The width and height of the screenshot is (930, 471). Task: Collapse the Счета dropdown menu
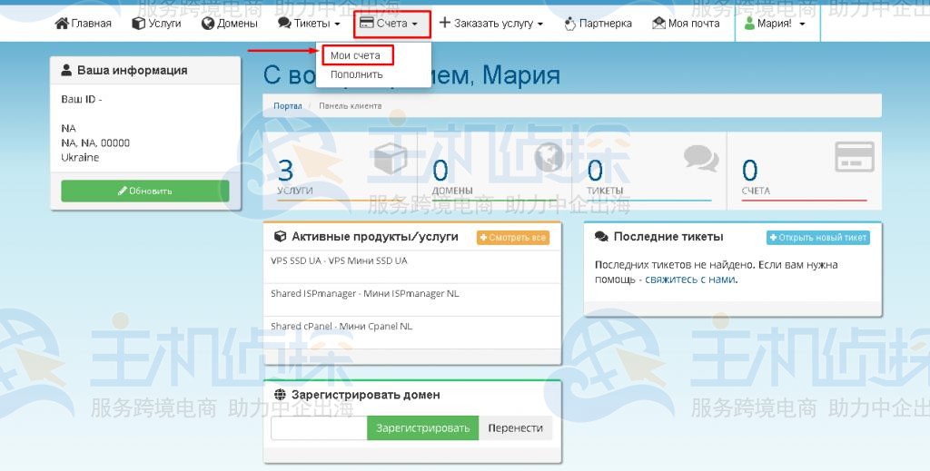pos(390,24)
